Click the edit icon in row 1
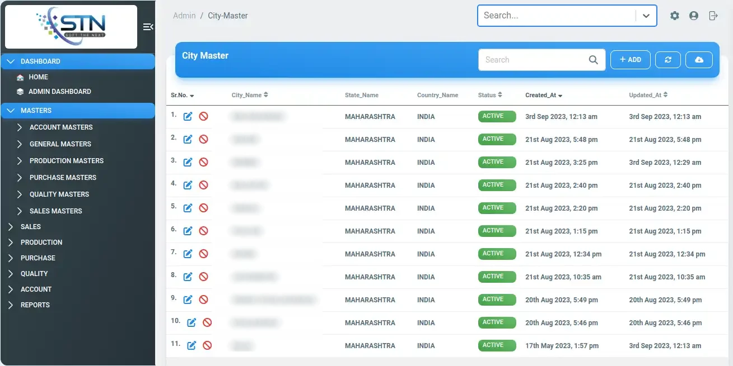Viewport: 733px width, 366px height. coord(188,116)
